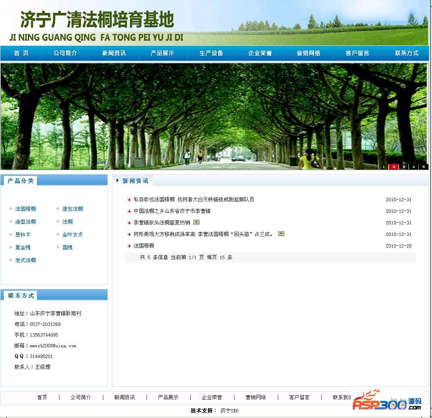The image size is (432, 418).
Task: Select pagination text 共 5 条信息
Action: tap(154, 257)
